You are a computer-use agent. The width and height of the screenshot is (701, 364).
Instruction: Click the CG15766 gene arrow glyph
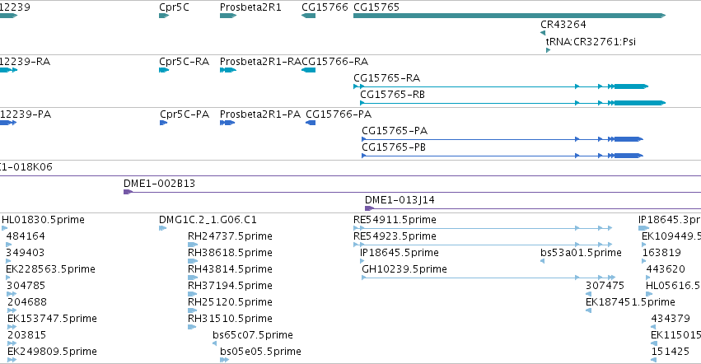[308, 16]
